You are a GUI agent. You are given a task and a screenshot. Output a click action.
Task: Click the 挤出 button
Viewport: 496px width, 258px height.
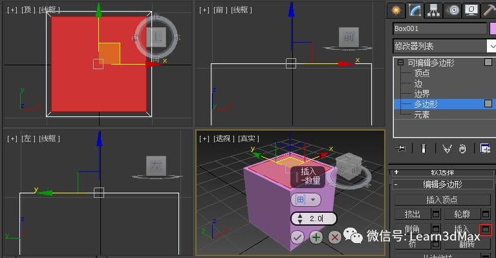click(413, 214)
